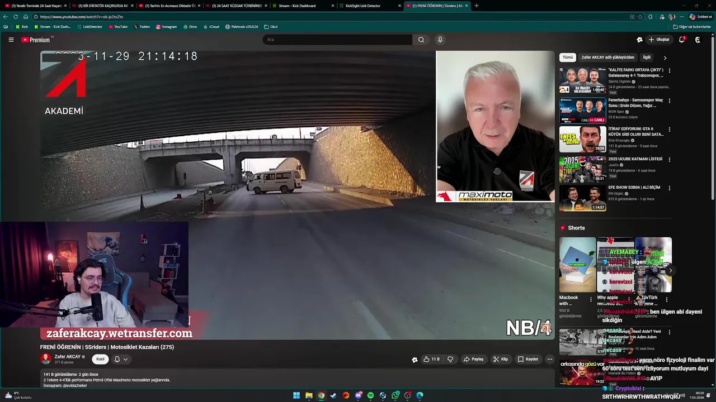Open more actions ellipsis under video
The width and height of the screenshot is (716, 402).
pyautogui.click(x=550, y=359)
